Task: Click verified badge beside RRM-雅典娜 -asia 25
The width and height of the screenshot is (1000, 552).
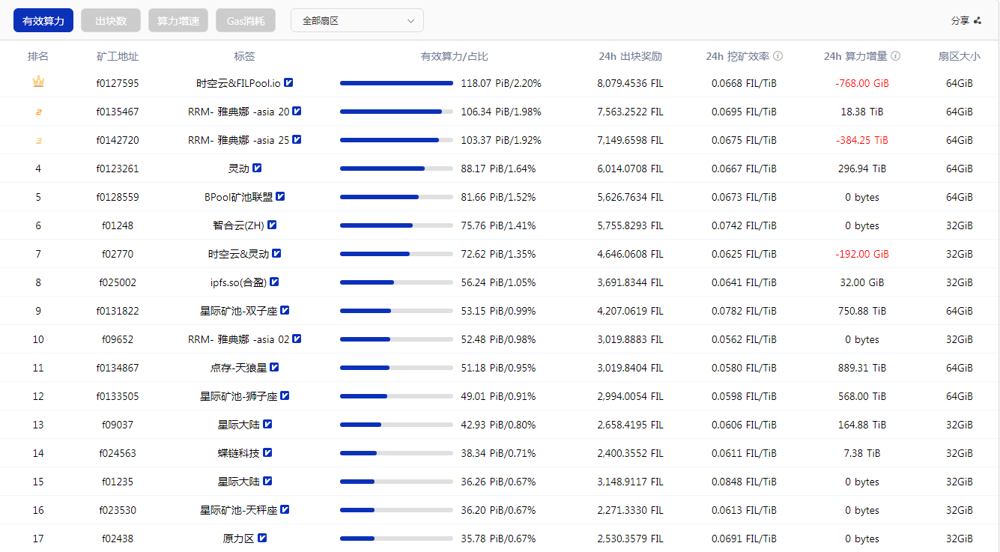Action: point(297,140)
